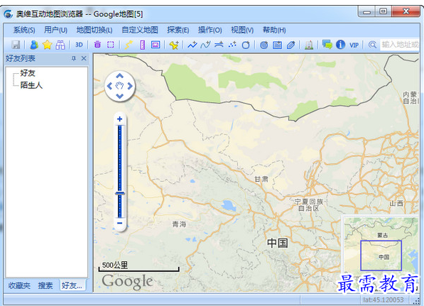This screenshot has width=424, height=306.
Task: Open the 帮助(H) menu
Action: (x=274, y=30)
